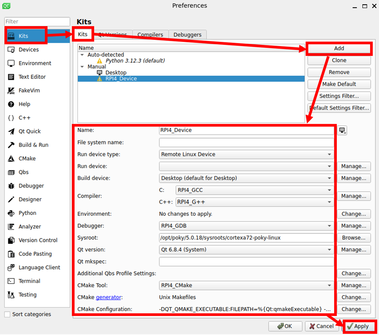
Task: Click Manage... for Run device
Action: (354, 166)
